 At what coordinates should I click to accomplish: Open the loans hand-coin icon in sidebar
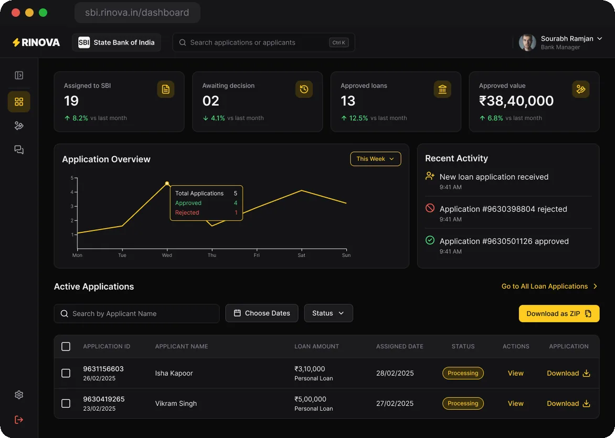coord(19,126)
